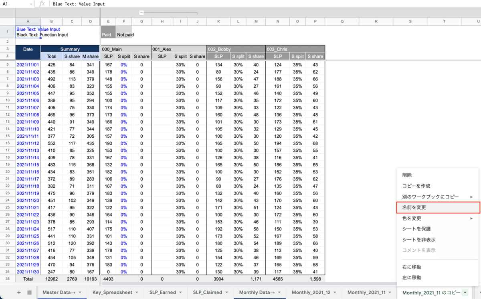Click the Date header cell
The height and width of the screenshot is (299, 481).
point(28,53)
